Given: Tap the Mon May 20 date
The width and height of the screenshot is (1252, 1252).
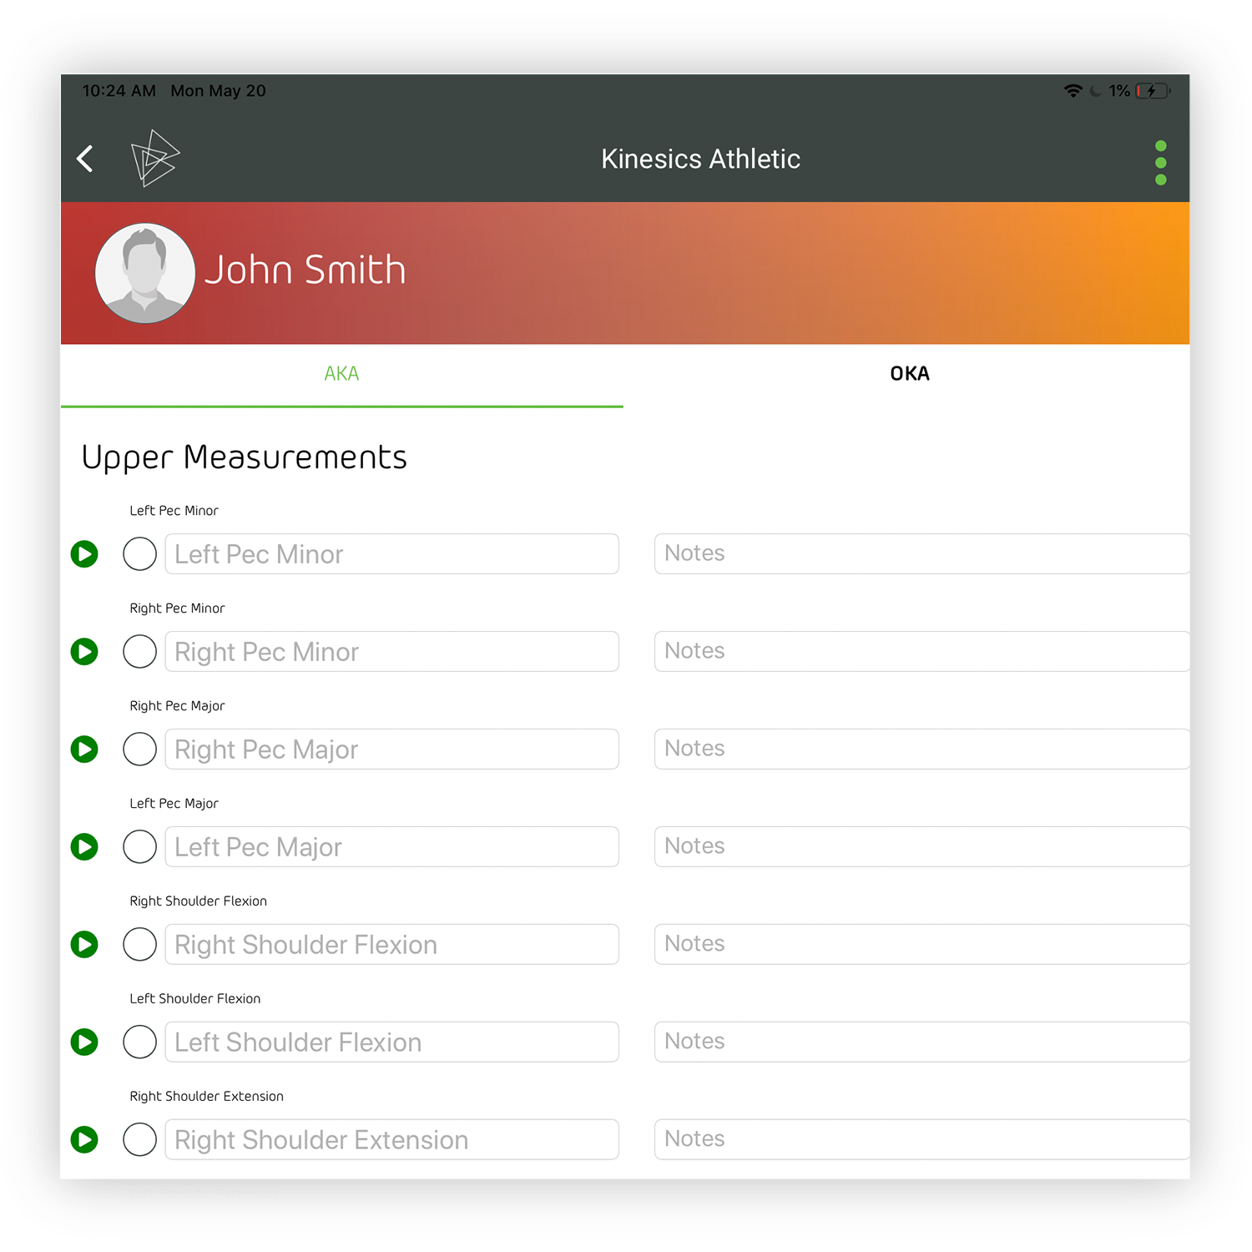Looking at the screenshot, I should (218, 91).
